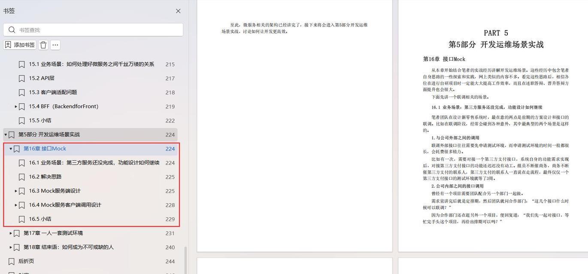
Task: Click bookmark icon of 15.5 小结
Action: [21, 121]
